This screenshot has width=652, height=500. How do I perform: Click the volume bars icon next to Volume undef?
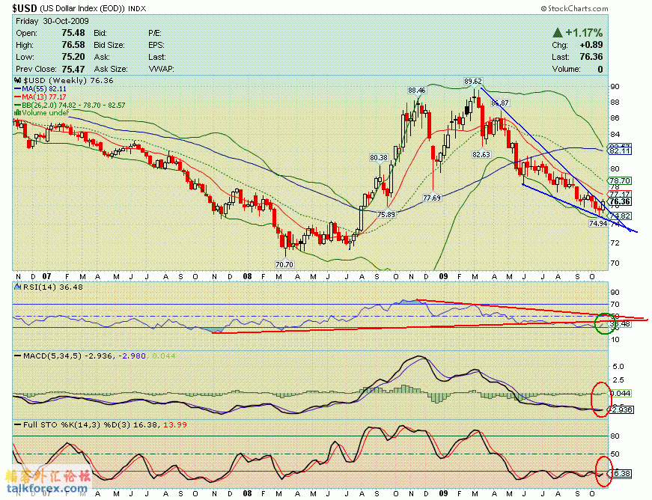pos(18,112)
